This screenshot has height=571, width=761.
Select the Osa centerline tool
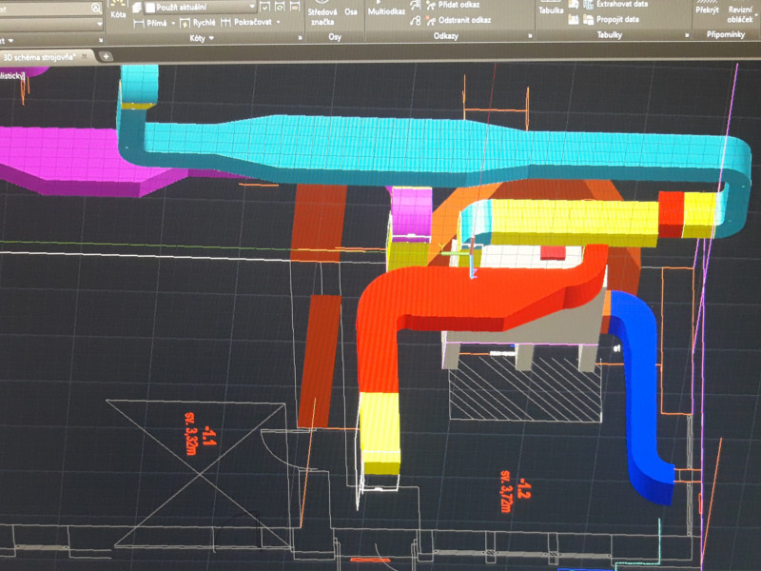350,11
